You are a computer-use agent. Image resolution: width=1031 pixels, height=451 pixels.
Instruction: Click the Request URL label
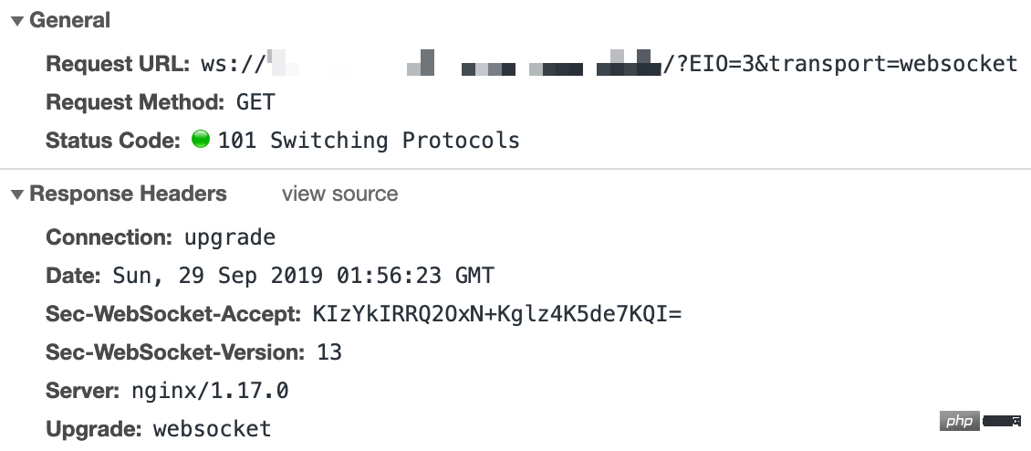click(118, 64)
